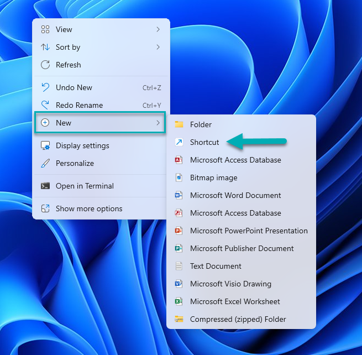Viewport: 362px width, 355px height.
Task: Select Undo New in context menu
Action: coord(74,87)
